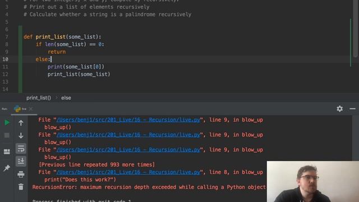Click the Down the Stack Trace arrow

pyautogui.click(x=21, y=136)
